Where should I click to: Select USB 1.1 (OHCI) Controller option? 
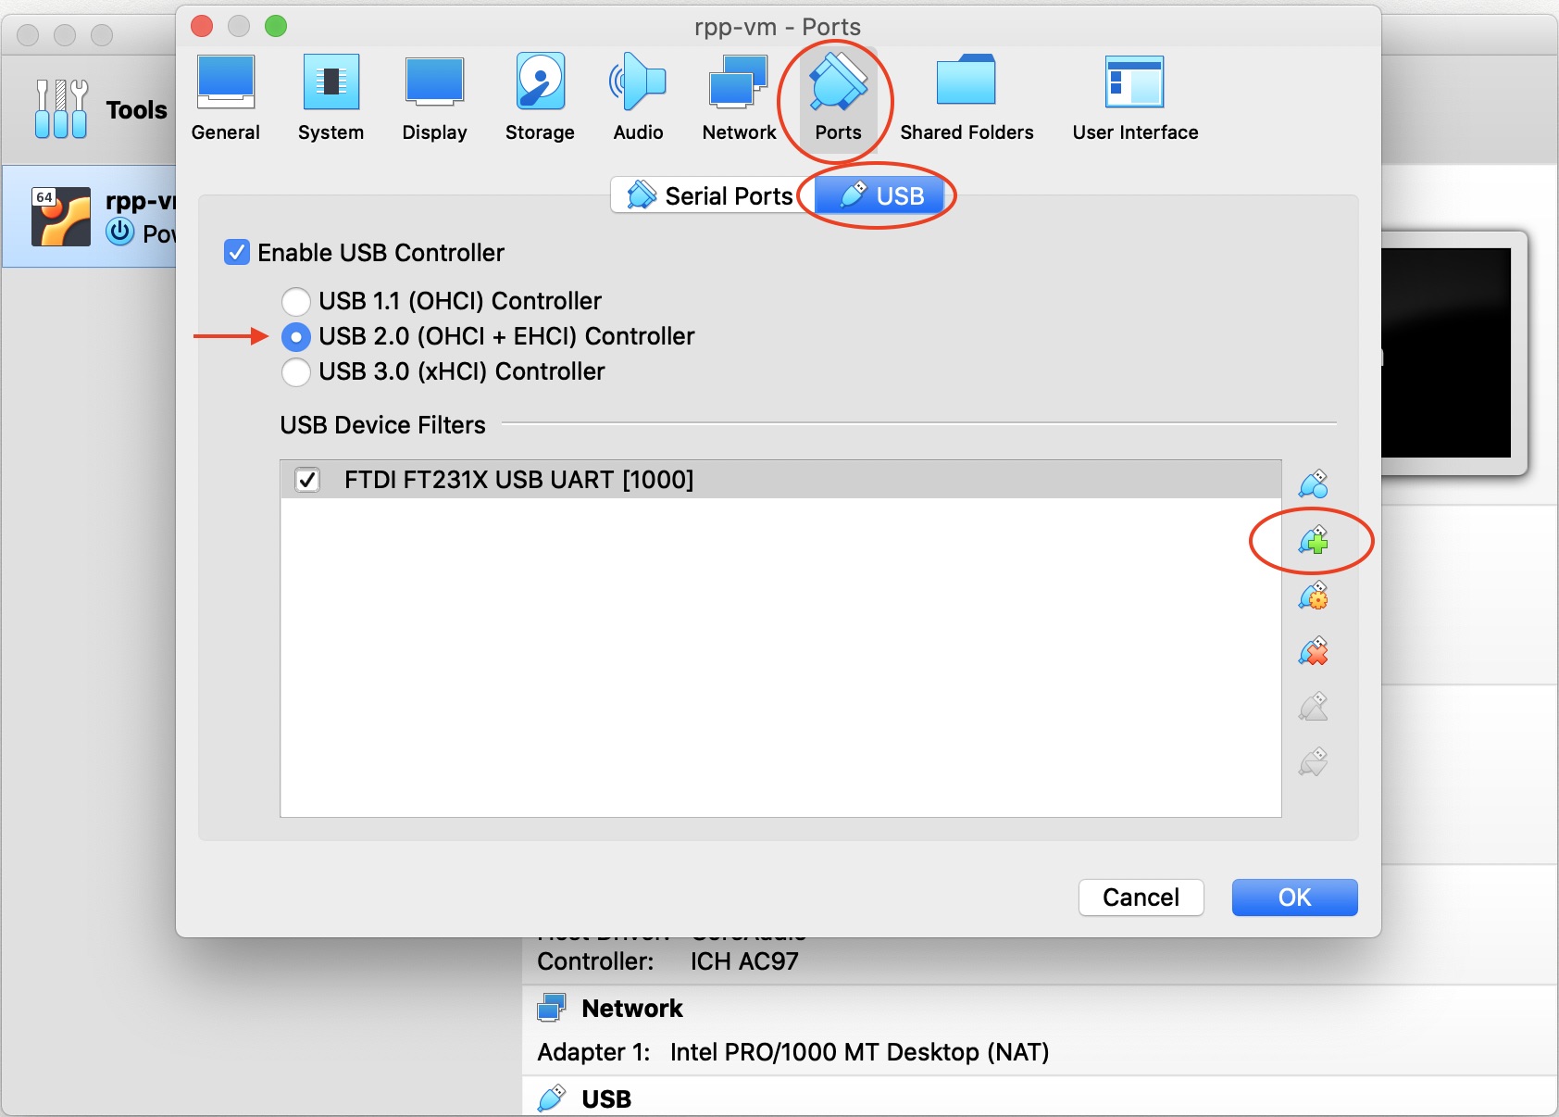pyautogui.click(x=296, y=301)
